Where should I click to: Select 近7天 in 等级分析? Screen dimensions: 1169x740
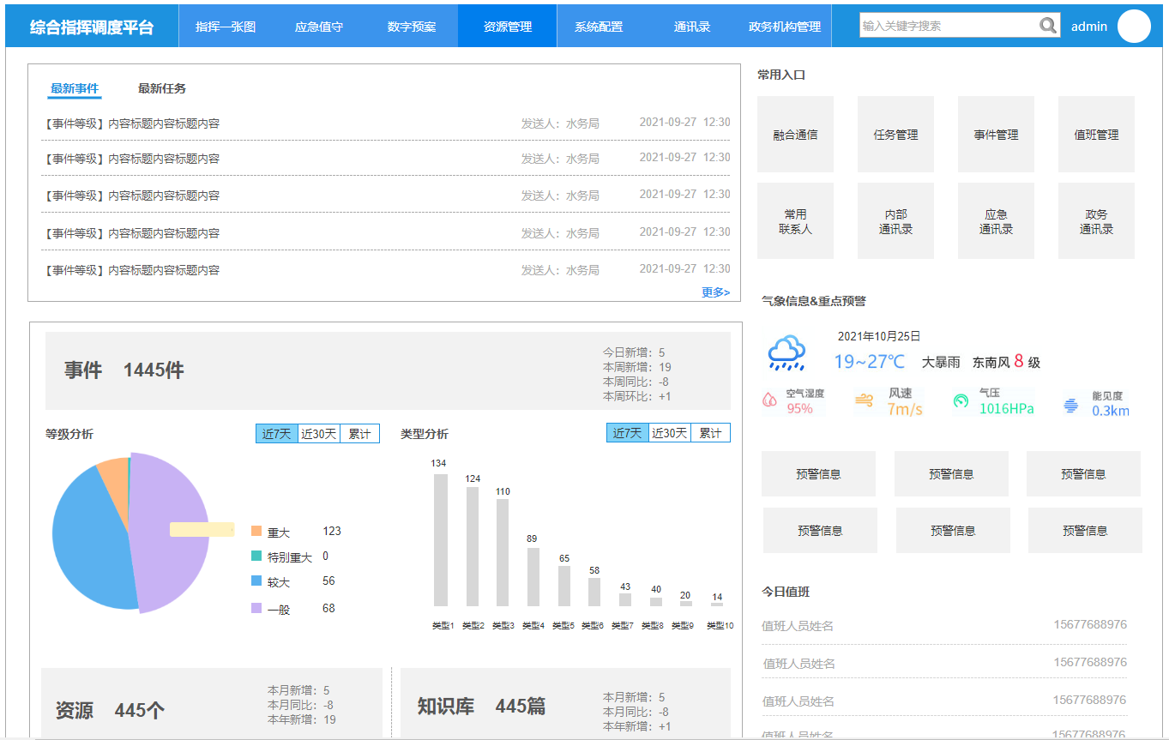click(276, 433)
